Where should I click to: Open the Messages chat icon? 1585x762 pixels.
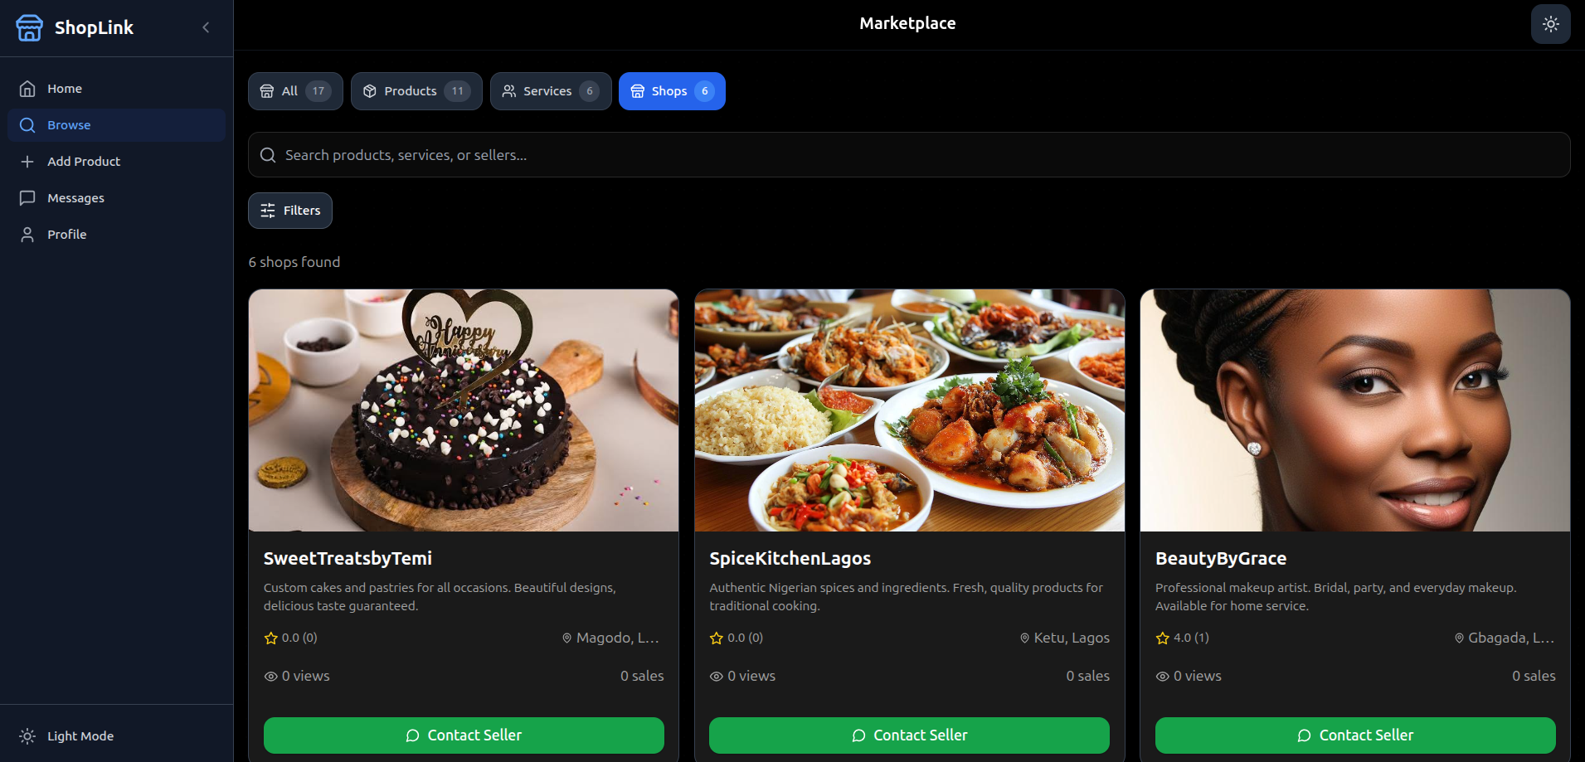tap(27, 198)
